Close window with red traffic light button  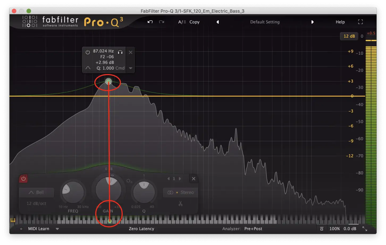pos(14,11)
